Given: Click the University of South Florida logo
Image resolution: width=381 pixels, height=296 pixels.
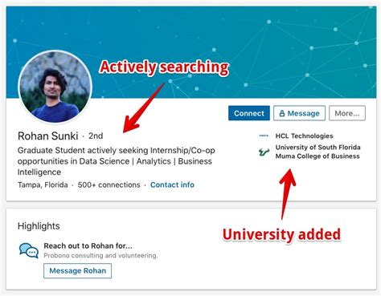Looking at the screenshot, I should [264, 152].
